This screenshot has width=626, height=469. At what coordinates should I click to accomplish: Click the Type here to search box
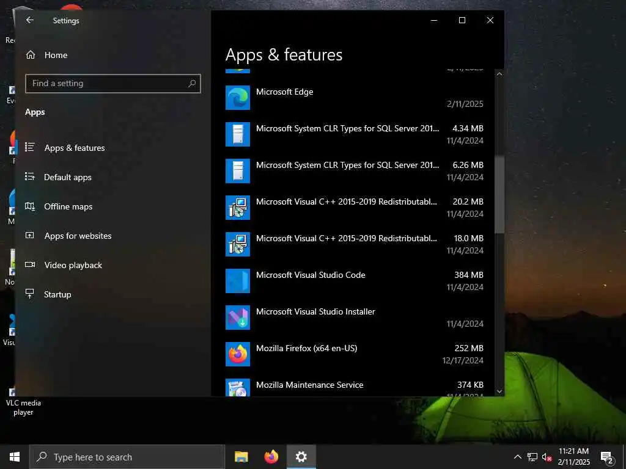tap(127, 457)
